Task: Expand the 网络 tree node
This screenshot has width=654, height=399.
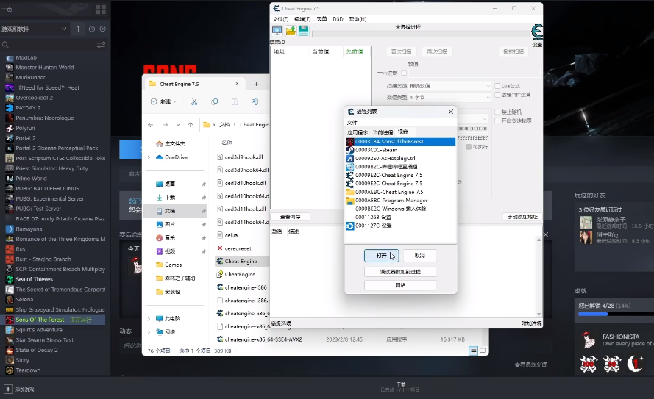Action: 149,332
